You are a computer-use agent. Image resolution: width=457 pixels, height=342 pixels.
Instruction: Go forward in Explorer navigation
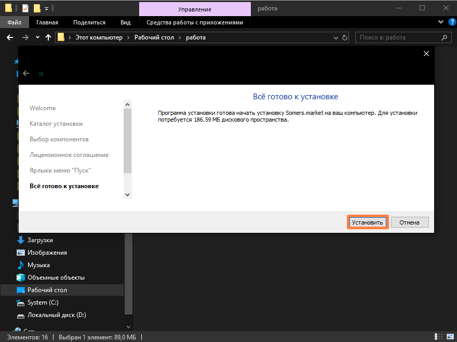tap(25, 37)
